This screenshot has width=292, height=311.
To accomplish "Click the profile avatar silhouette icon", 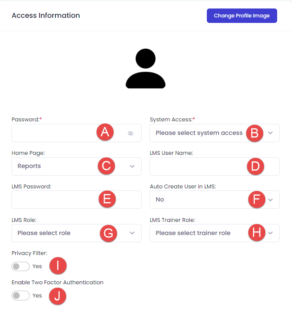I will pos(145,69).
